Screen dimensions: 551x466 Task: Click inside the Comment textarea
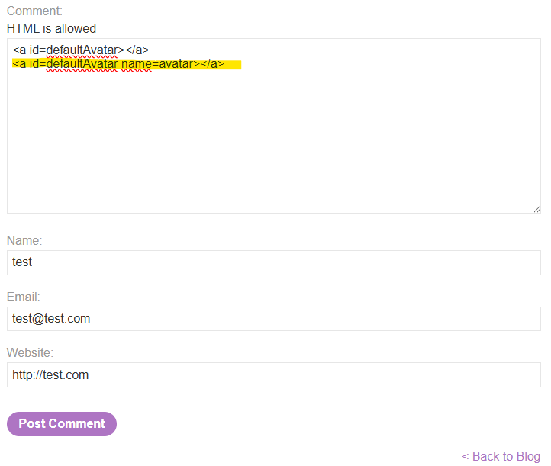pyautogui.click(x=274, y=126)
